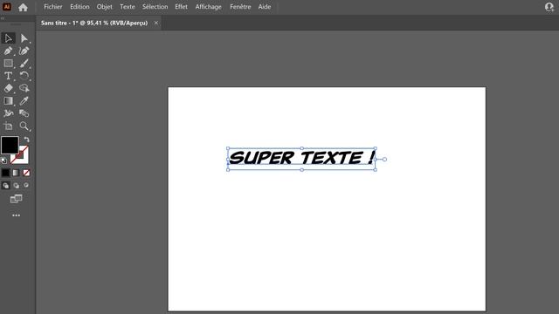This screenshot has height=314, width=559.
Task: Select the Selection tool (black arrow)
Action: [8, 38]
